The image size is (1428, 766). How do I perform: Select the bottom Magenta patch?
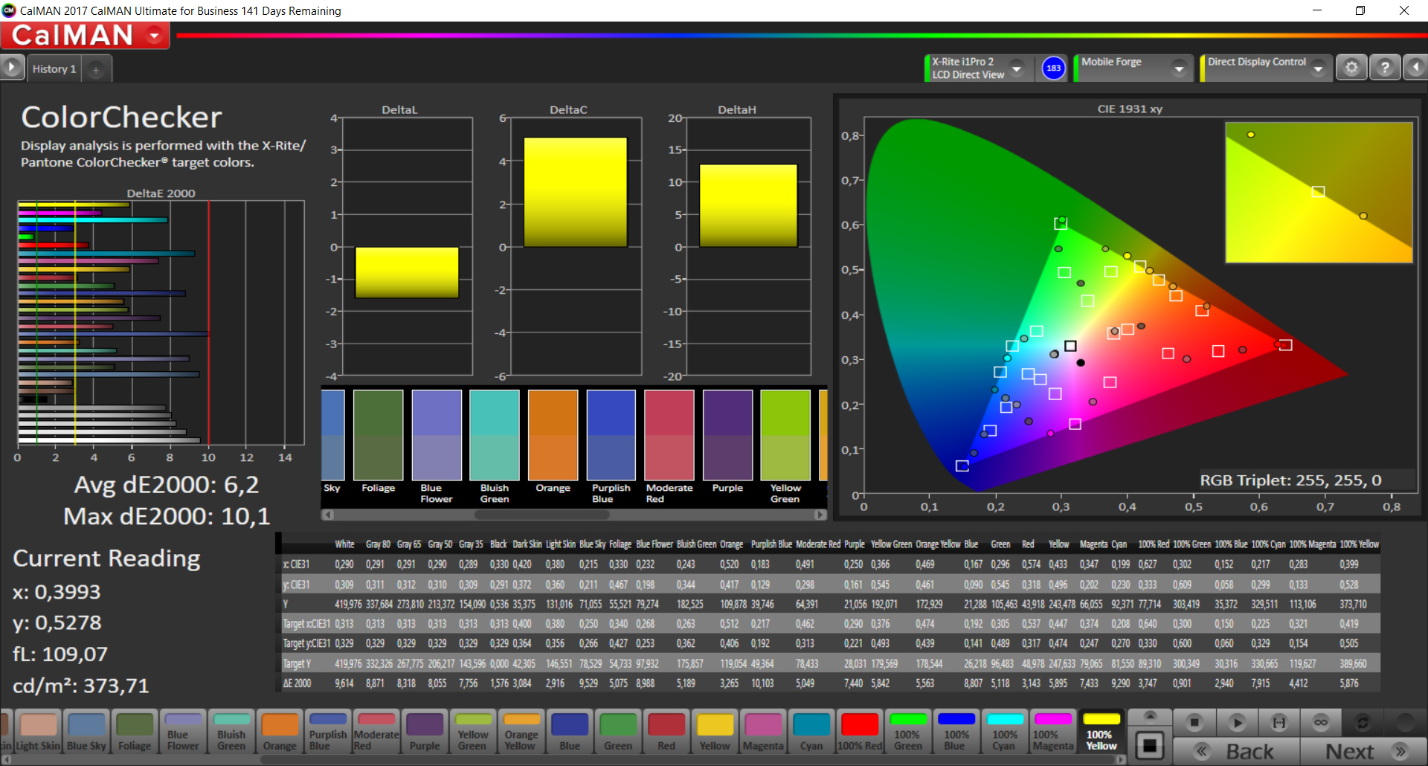pos(763,732)
